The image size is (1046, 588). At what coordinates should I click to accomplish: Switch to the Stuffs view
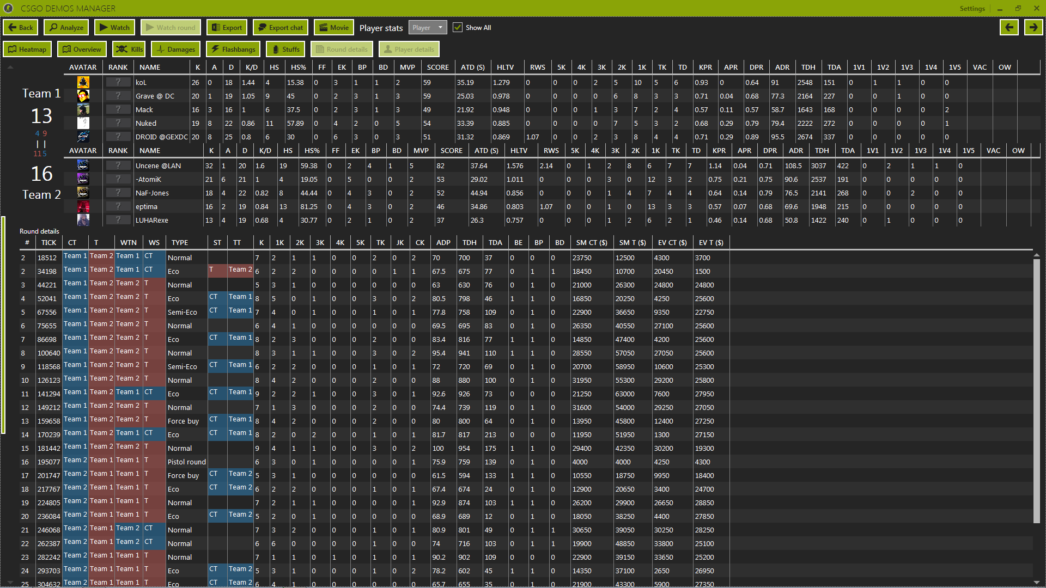point(286,50)
